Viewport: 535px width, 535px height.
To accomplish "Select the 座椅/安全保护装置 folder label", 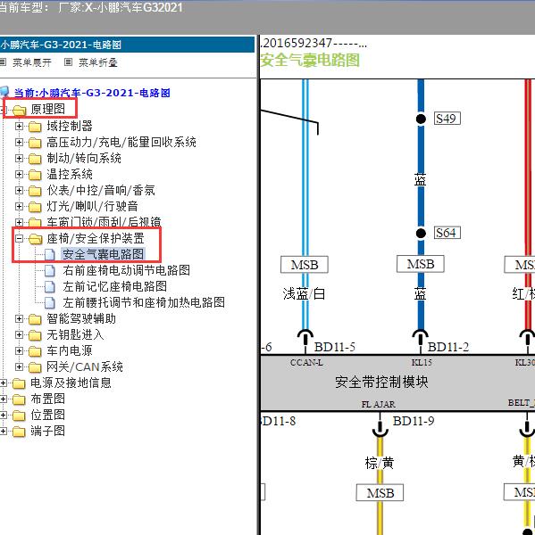I will 96,238.
